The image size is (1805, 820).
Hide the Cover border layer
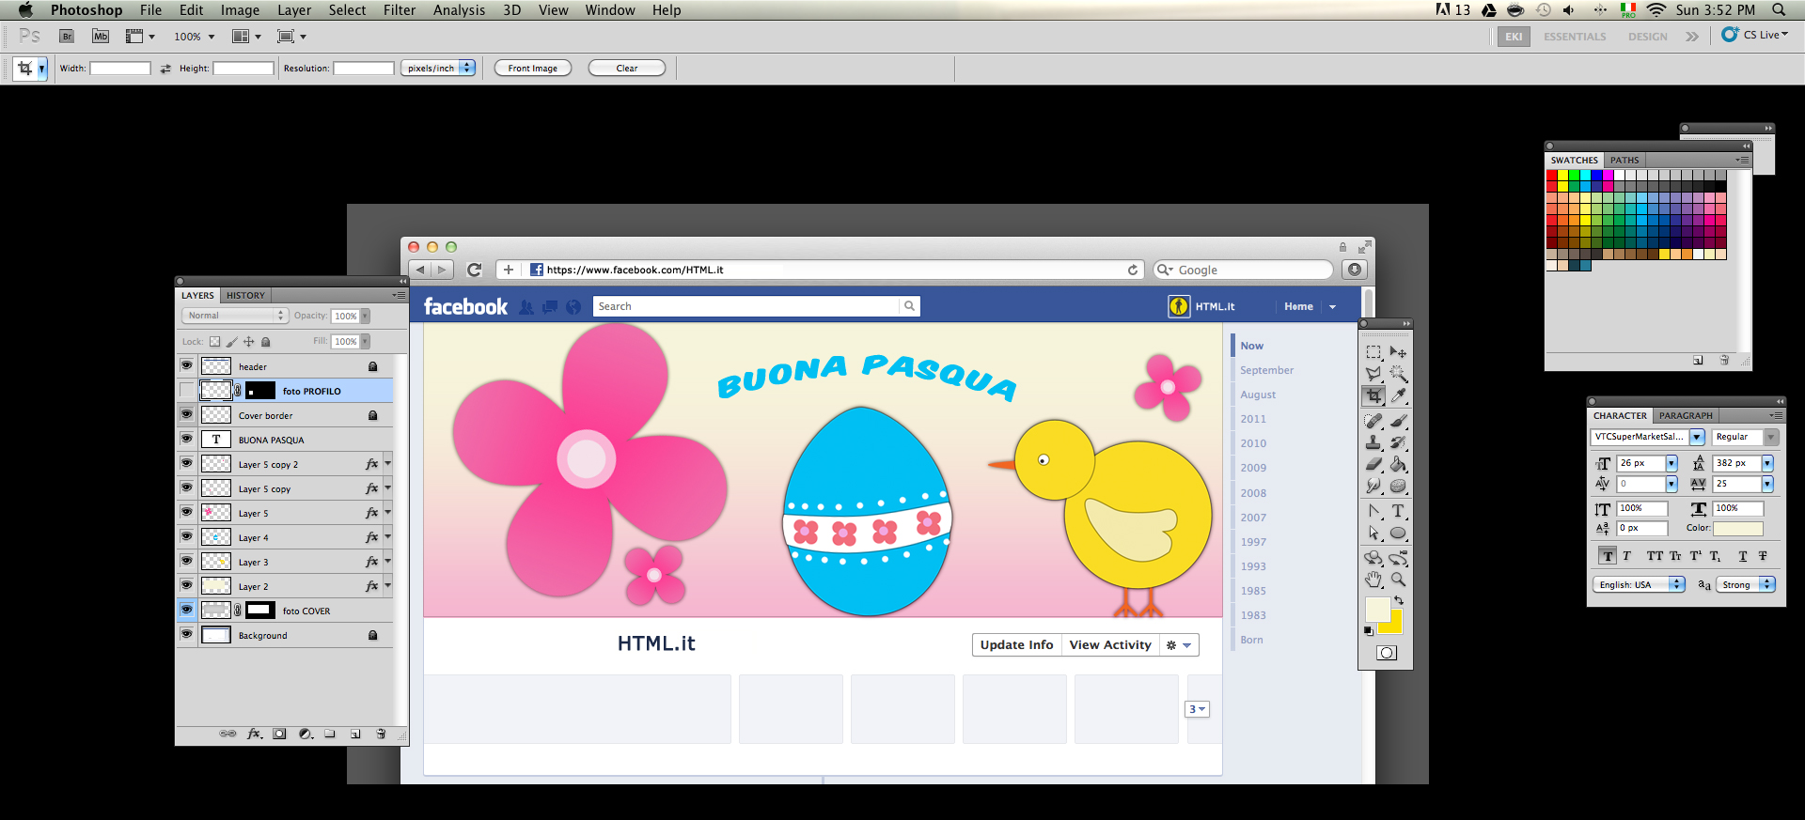tap(186, 414)
